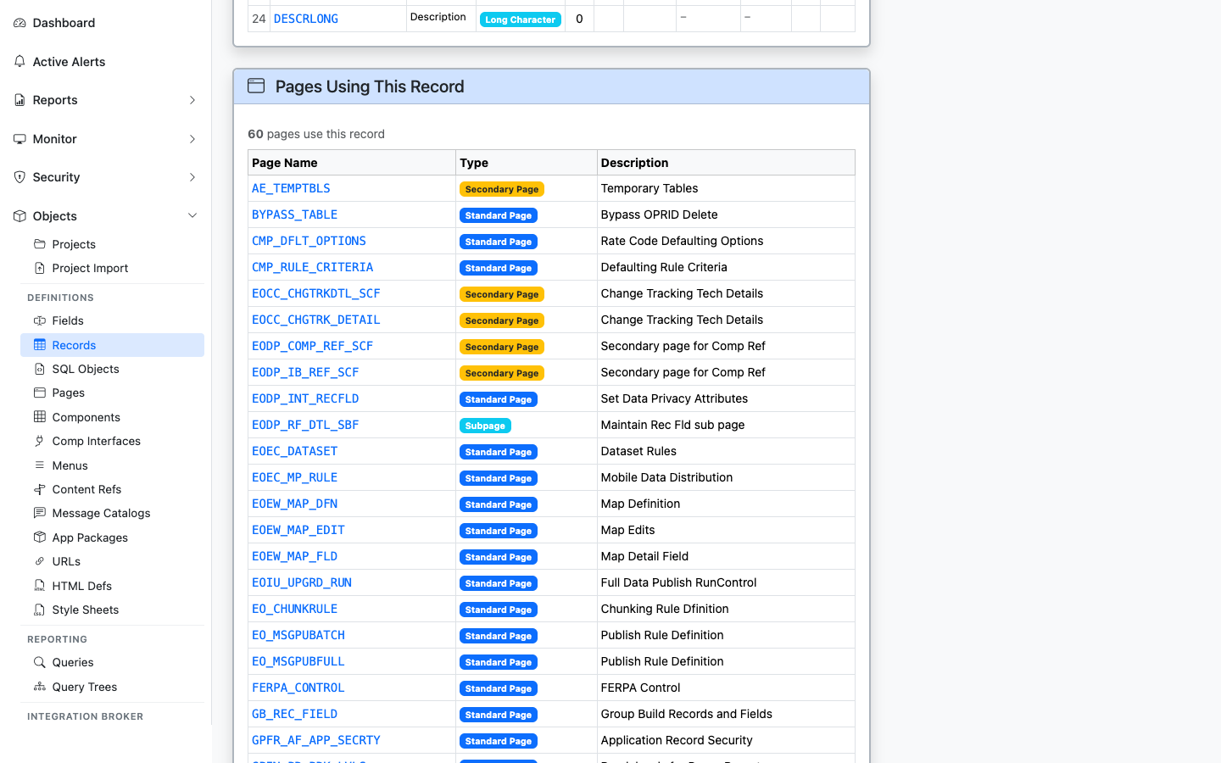
Task: Click the Query Trees diagram icon
Action: (x=40, y=687)
